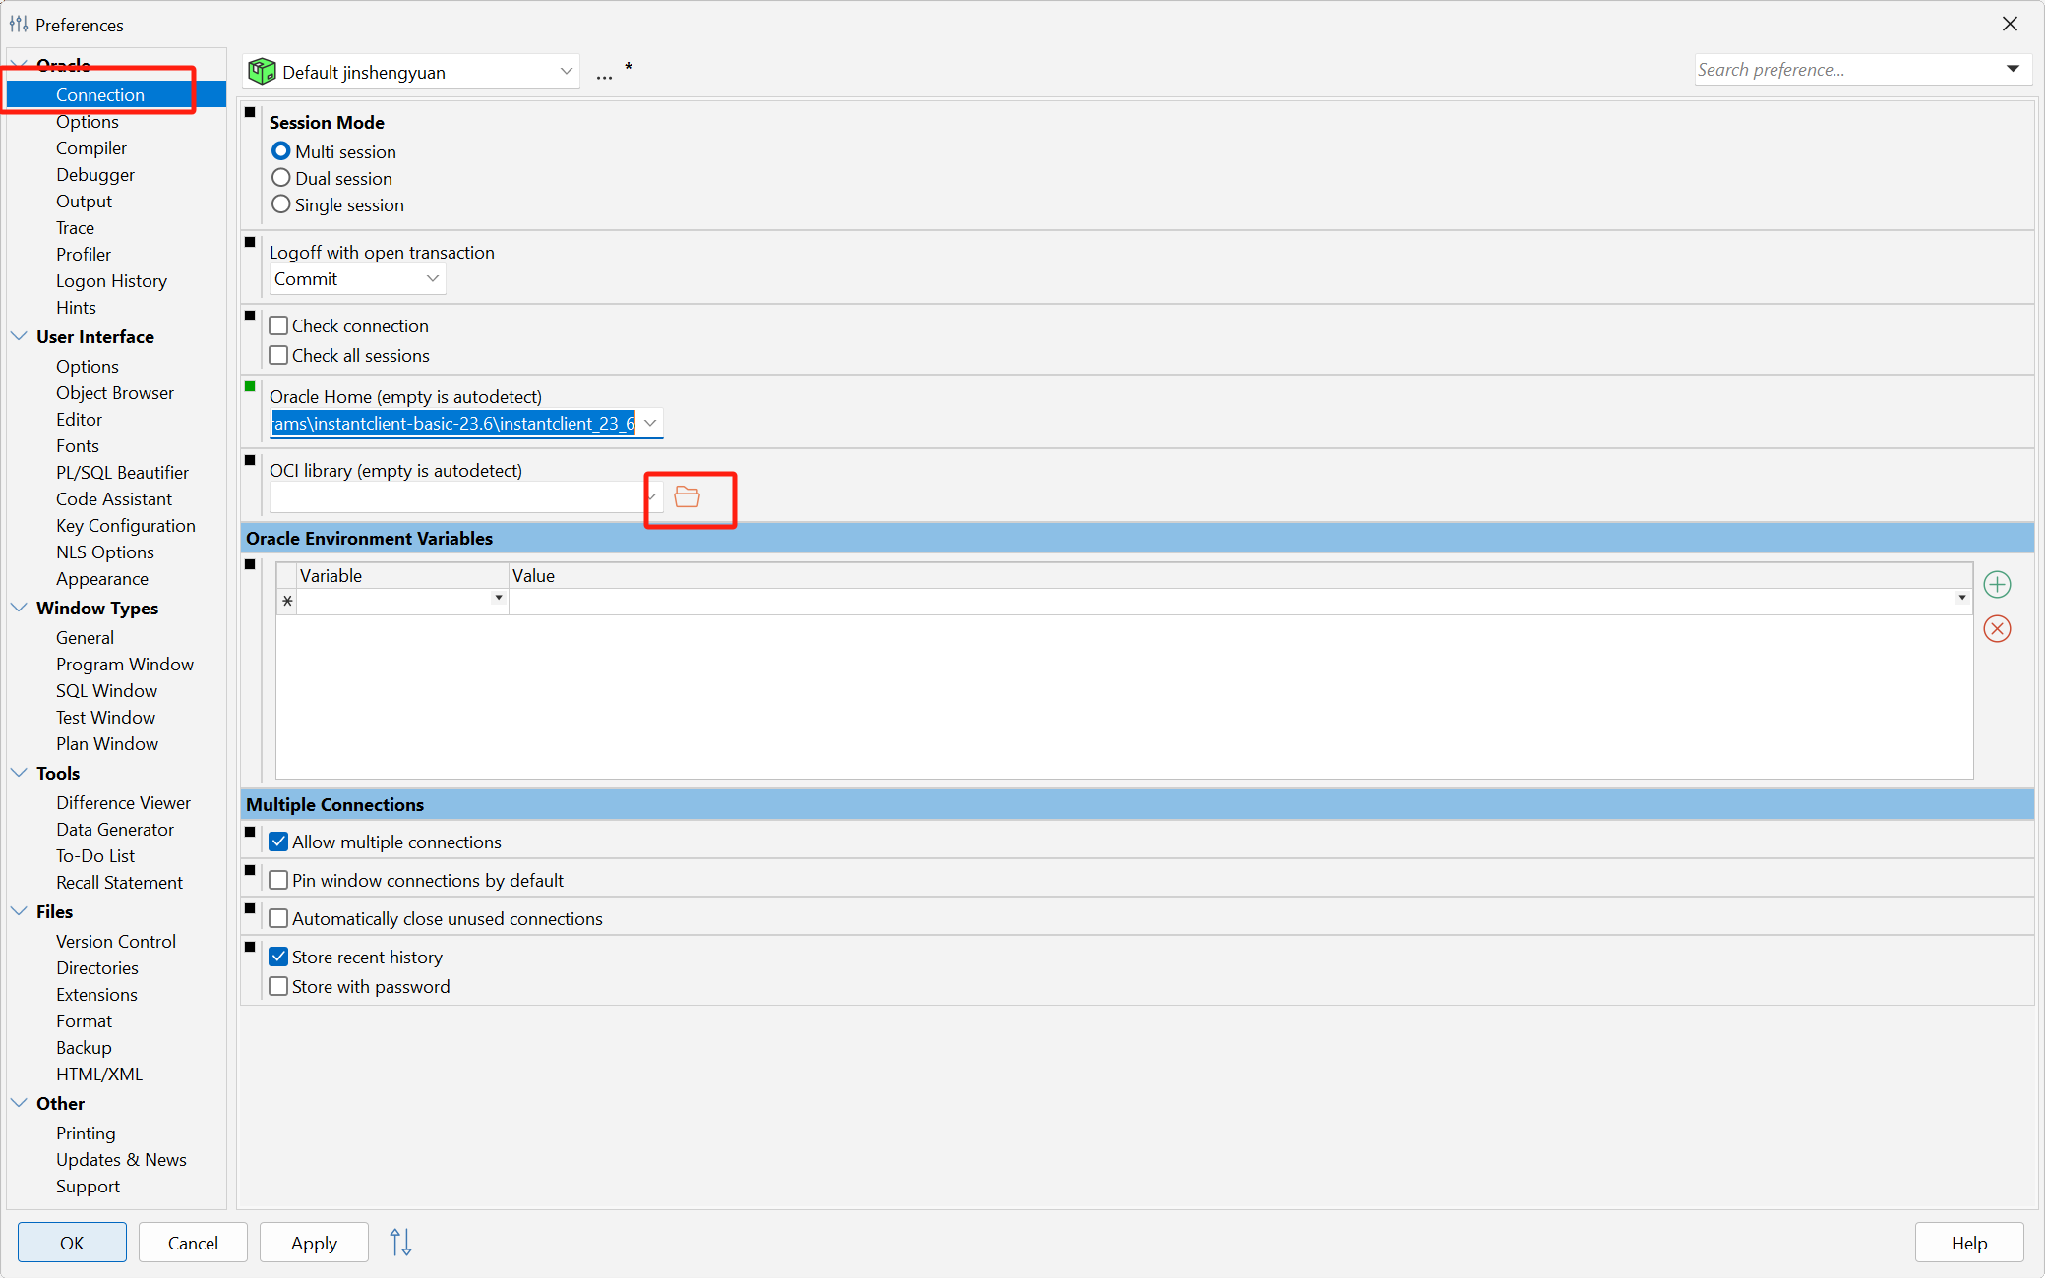Open SQL Window preferences page
Screen dimensions: 2045x1278
tap(106, 690)
